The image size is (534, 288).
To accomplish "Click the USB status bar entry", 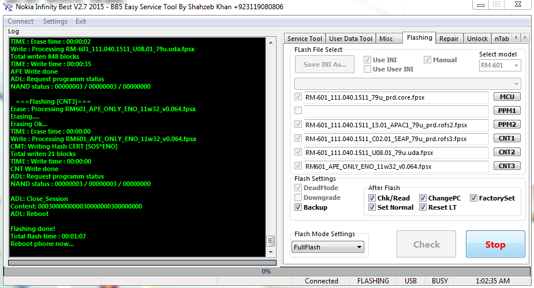I will point(410,281).
